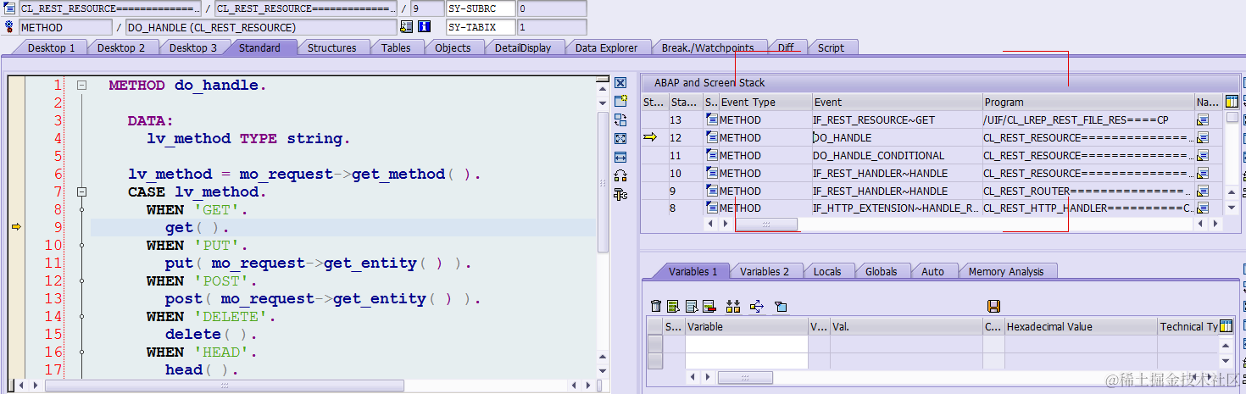Image resolution: width=1246 pixels, height=394 pixels.
Task: Click the full-screen tool icon beside the editor
Action: tap(620, 138)
